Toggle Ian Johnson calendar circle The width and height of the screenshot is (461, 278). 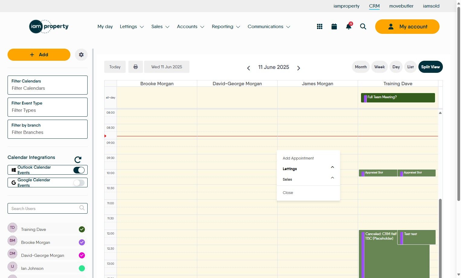pos(82,268)
